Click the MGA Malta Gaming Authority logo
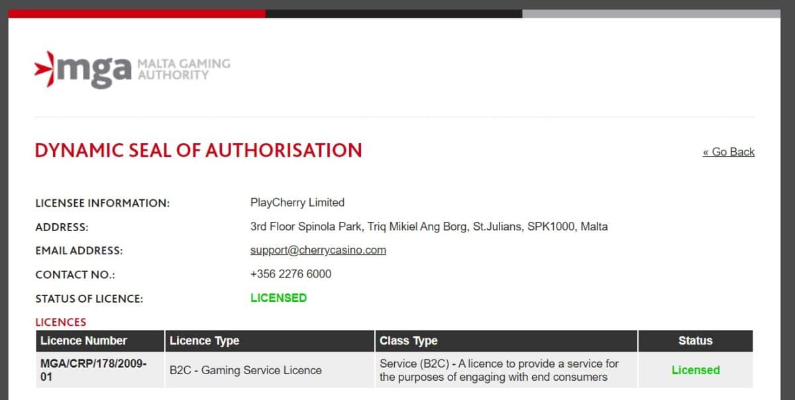The image size is (795, 400). tap(132, 69)
